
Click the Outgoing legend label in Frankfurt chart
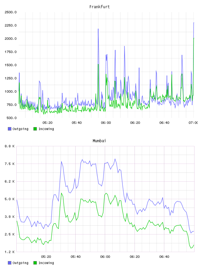[x=20, y=129]
